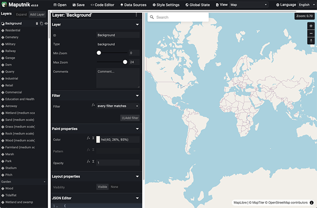317x208 pixels.
Task: Select the Quarry layer diamond icon
Action: point(3,72)
